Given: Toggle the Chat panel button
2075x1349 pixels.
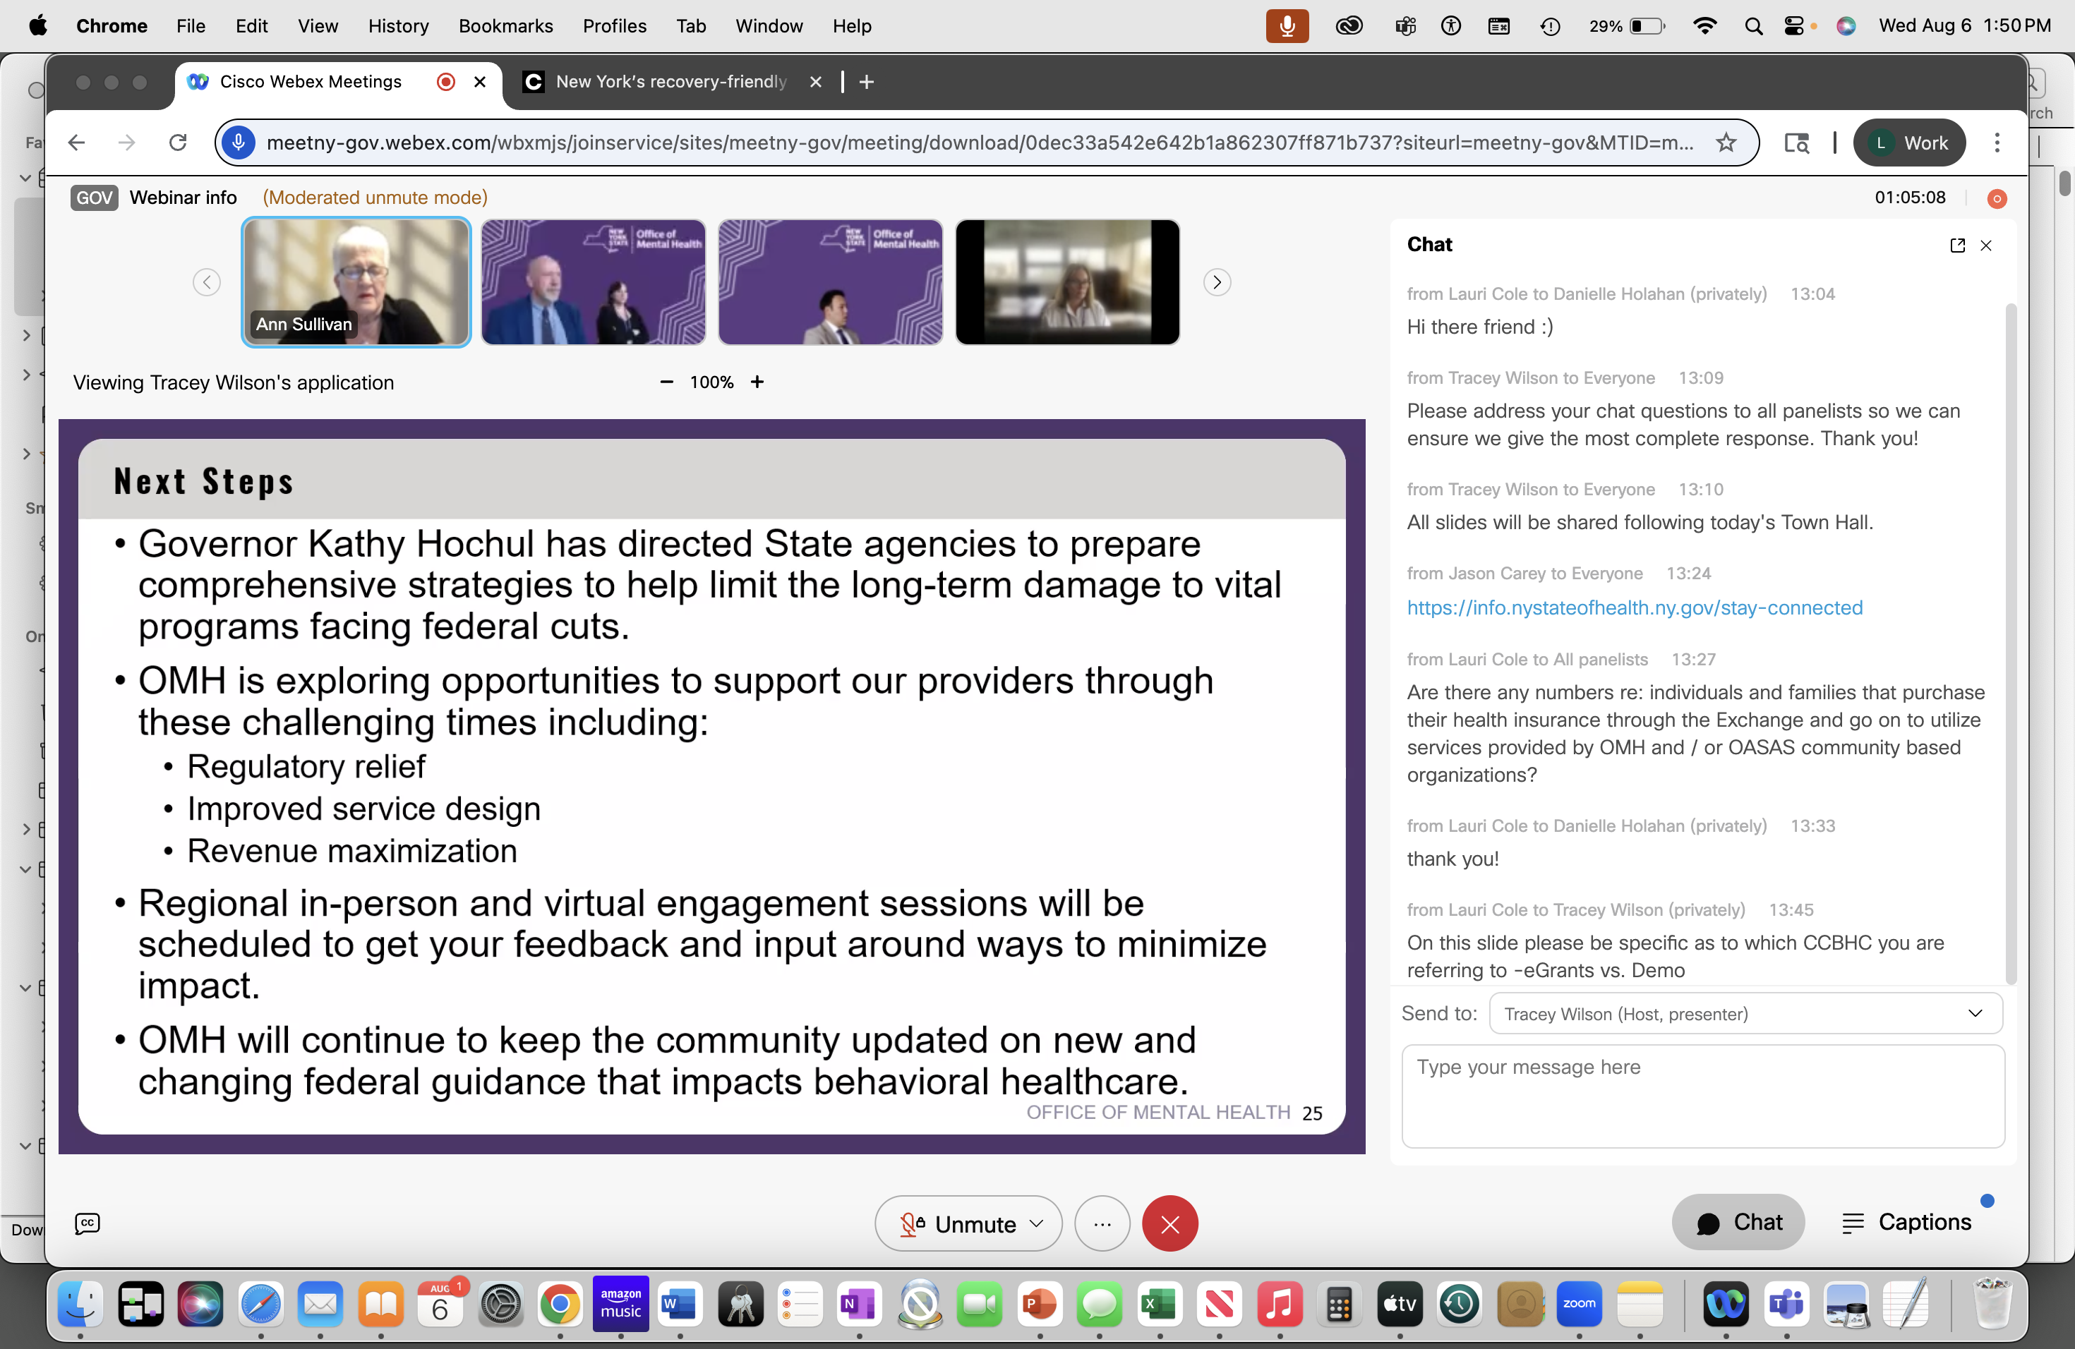Looking at the screenshot, I should [x=1738, y=1222].
